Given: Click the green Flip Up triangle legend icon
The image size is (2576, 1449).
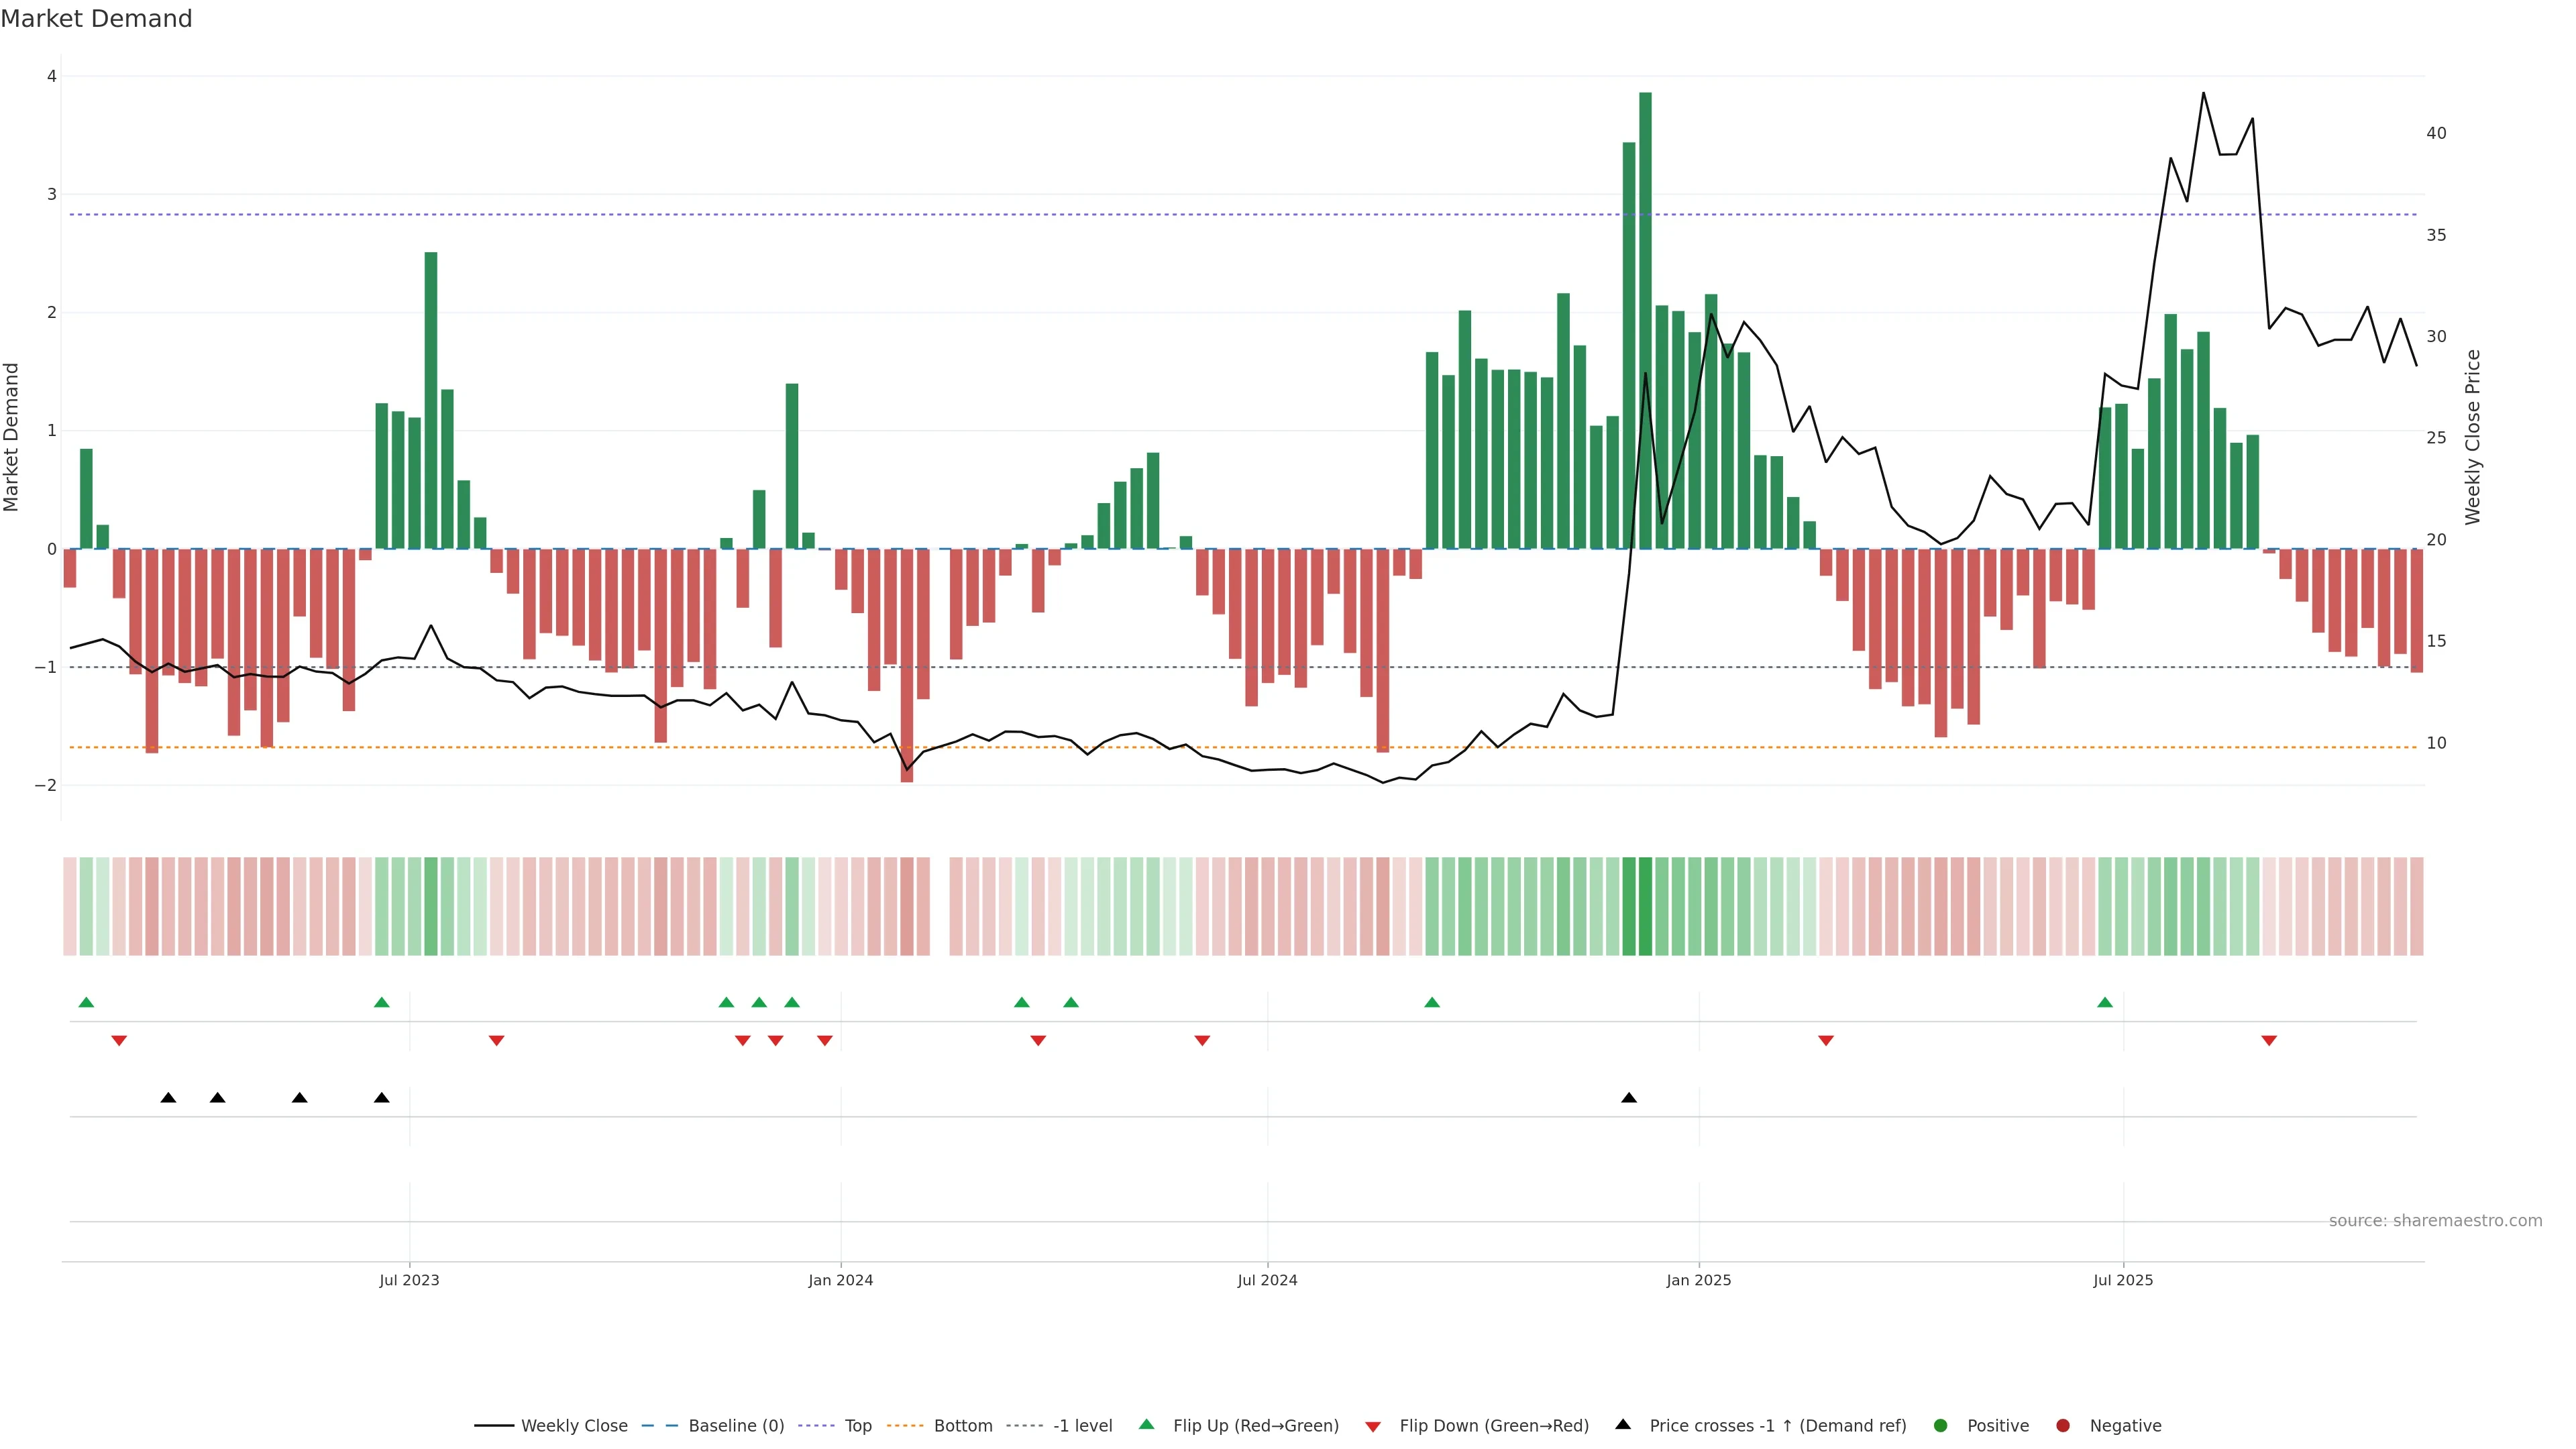Looking at the screenshot, I should pyautogui.click(x=1147, y=1424).
